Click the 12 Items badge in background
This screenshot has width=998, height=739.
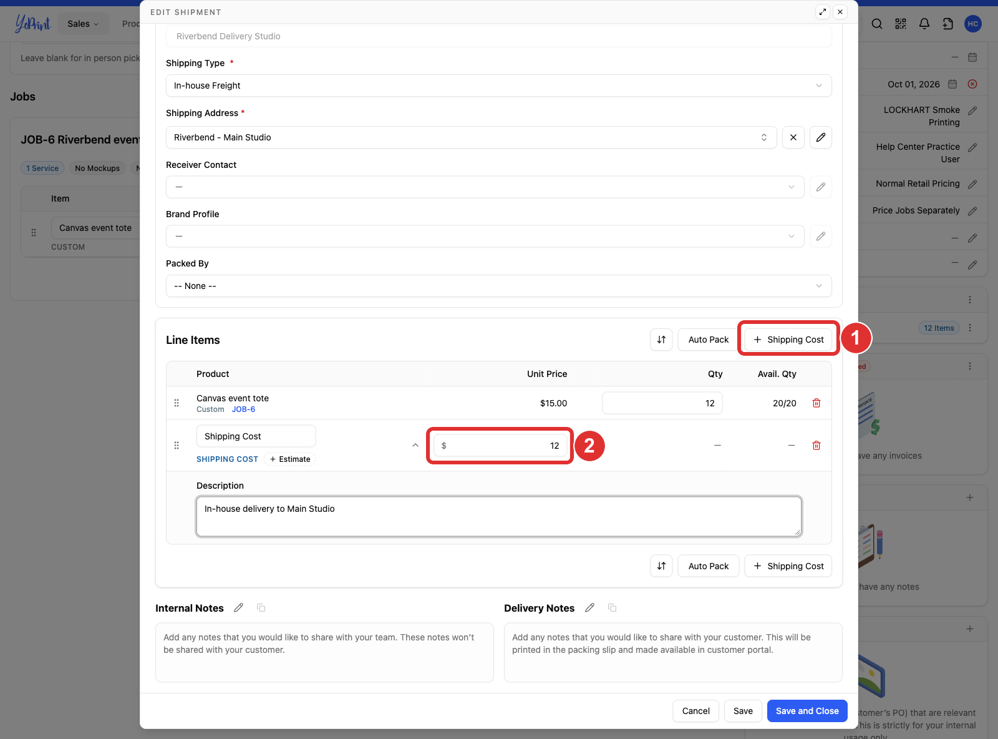tap(939, 328)
